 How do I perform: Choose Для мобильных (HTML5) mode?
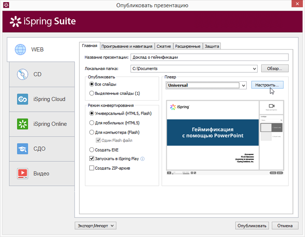pos(91,123)
